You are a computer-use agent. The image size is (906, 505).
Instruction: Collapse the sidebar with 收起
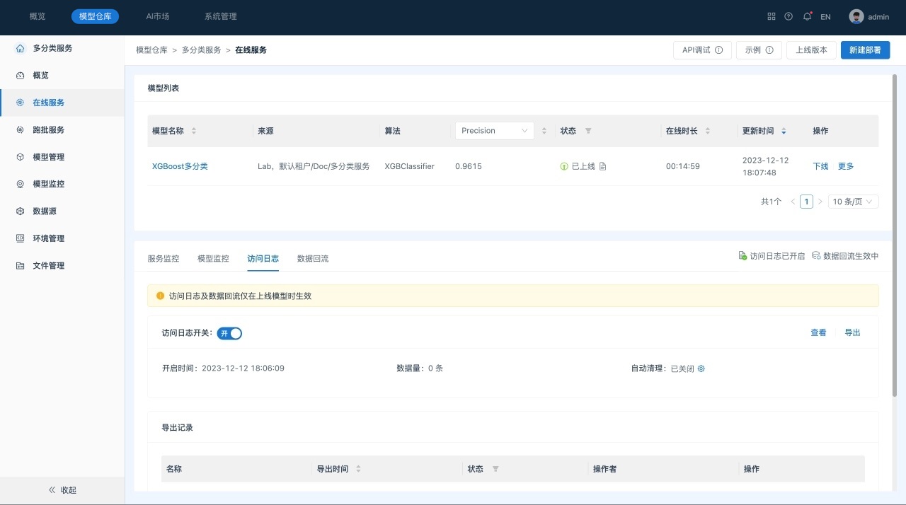(62, 490)
